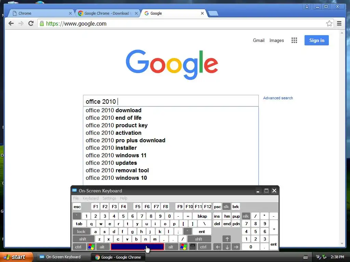
Task: Toggle the right shft key on On-Screen Keyboard
Action: tap(199, 239)
